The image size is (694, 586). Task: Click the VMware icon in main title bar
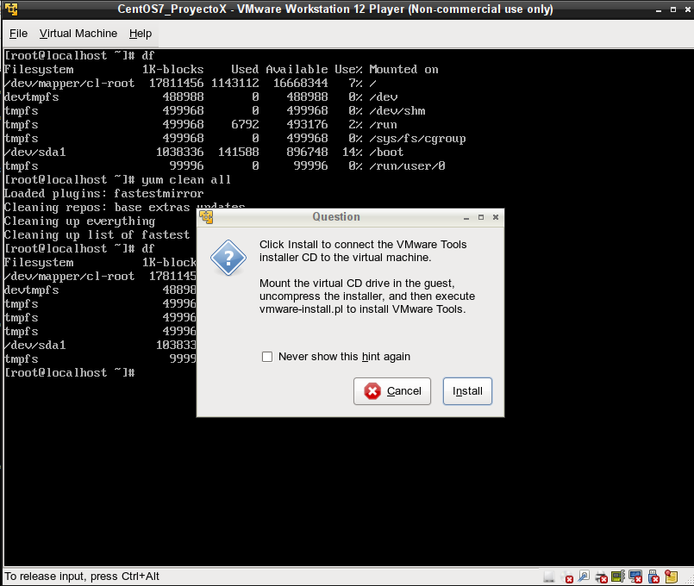10,9
